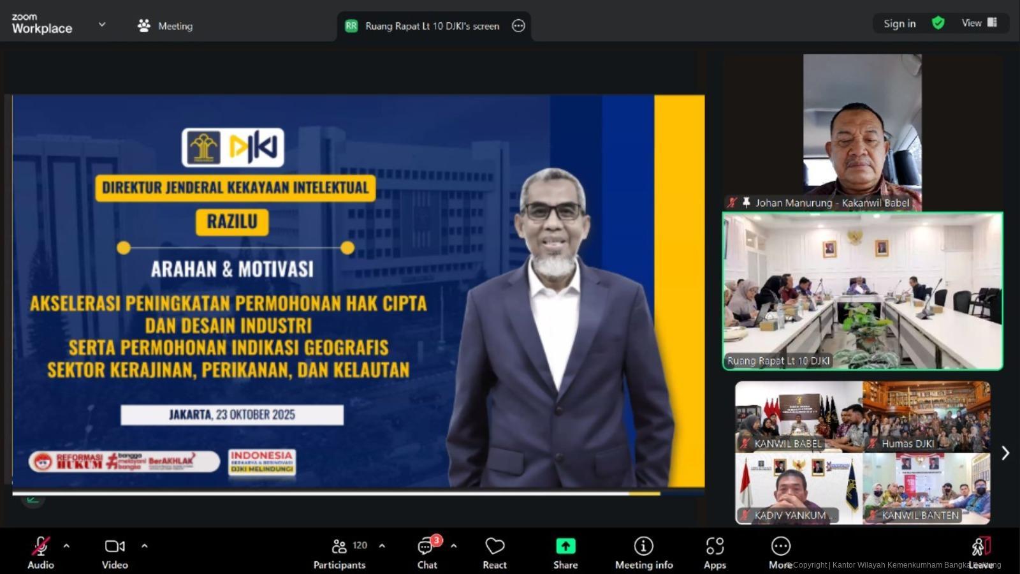The image size is (1020, 574).
Task: Select the Meeting tab
Action: click(165, 26)
